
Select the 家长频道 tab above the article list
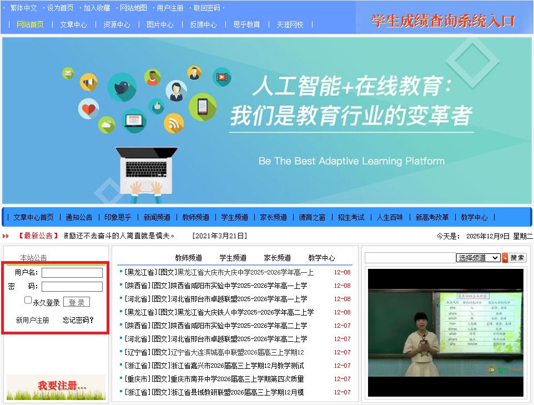[277, 258]
